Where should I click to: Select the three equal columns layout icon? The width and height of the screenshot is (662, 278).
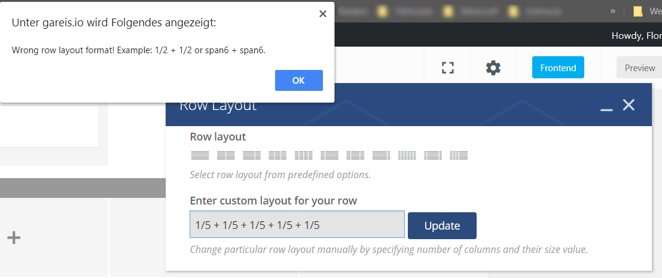tap(277, 155)
